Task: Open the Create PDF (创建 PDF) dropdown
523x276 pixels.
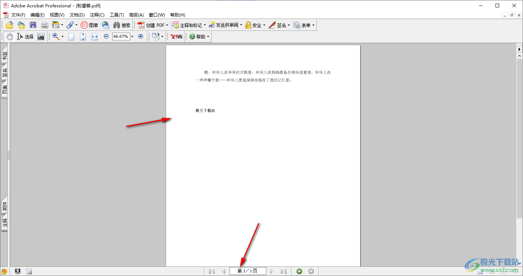Action: (153, 25)
